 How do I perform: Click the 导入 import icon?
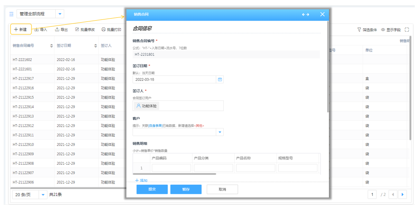pyautogui.click(x=37, y=30)
